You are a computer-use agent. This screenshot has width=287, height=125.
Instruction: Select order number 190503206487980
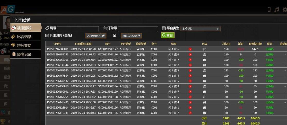57,70
